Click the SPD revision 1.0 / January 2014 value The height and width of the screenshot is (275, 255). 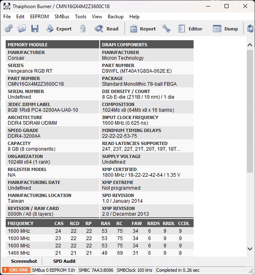pos(122,201)
